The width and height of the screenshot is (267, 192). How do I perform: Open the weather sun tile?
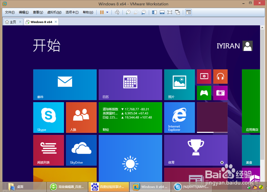130,158
